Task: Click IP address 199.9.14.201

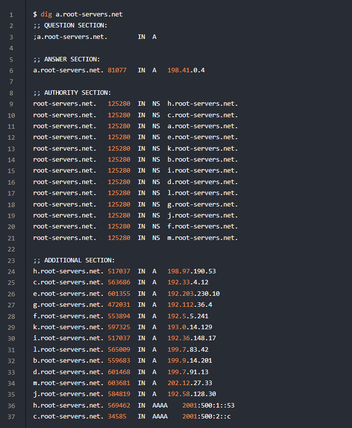Action: [190, 360]
